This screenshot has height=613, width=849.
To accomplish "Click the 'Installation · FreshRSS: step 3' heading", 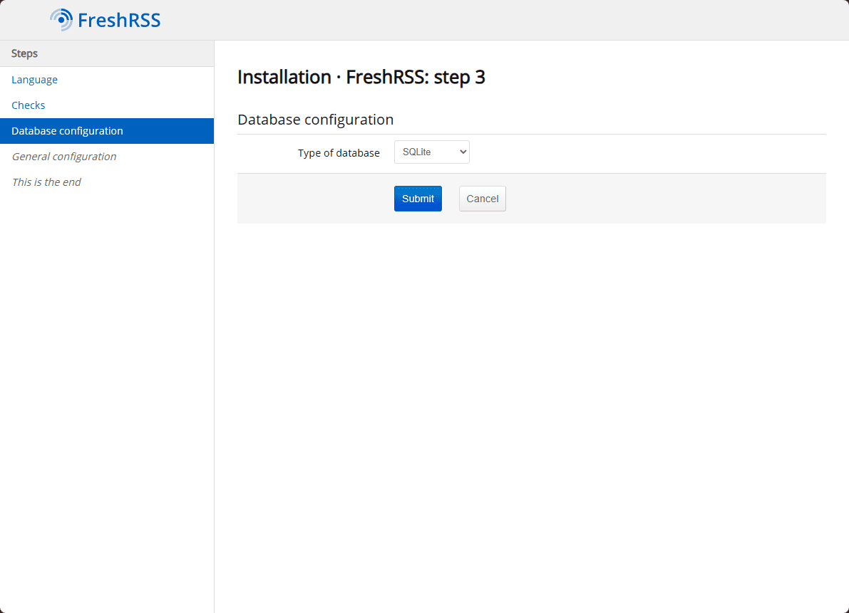I will [x=361, y=77].
